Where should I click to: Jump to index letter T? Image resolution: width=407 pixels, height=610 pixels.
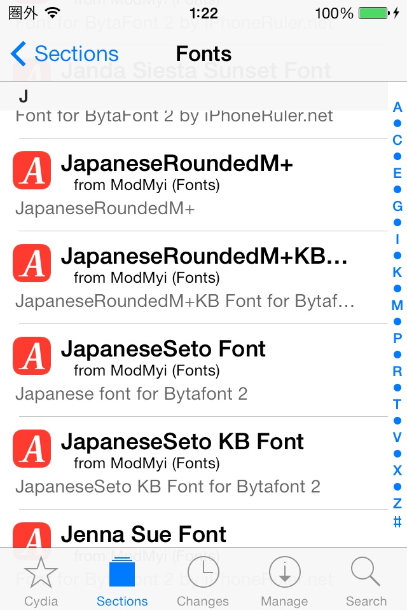click(x=397, y=405)
